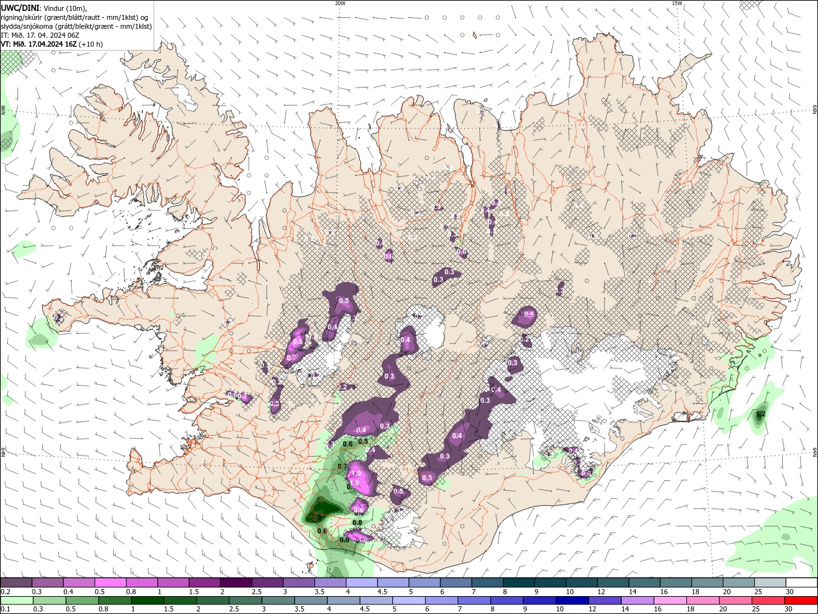Viewport: 818px width, 614px height.
Task: Pick the deep blue 10–12 lower legend swatch
Action: tap(571, 601)
